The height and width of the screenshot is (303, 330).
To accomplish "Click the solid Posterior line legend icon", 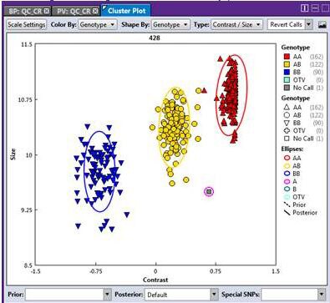I will coord(287,212).
